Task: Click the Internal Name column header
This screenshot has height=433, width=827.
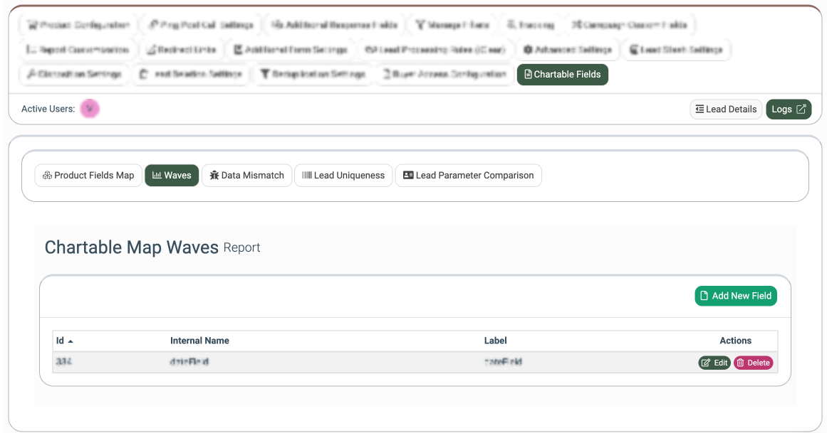Action: [x=199, y=341]
